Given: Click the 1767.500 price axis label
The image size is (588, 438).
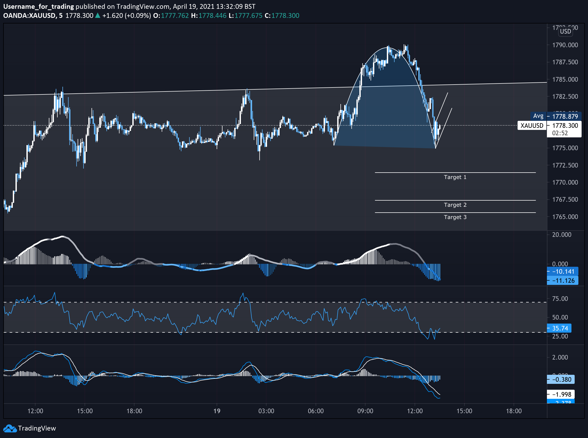Looking at the screenshot, I should 565,200.
